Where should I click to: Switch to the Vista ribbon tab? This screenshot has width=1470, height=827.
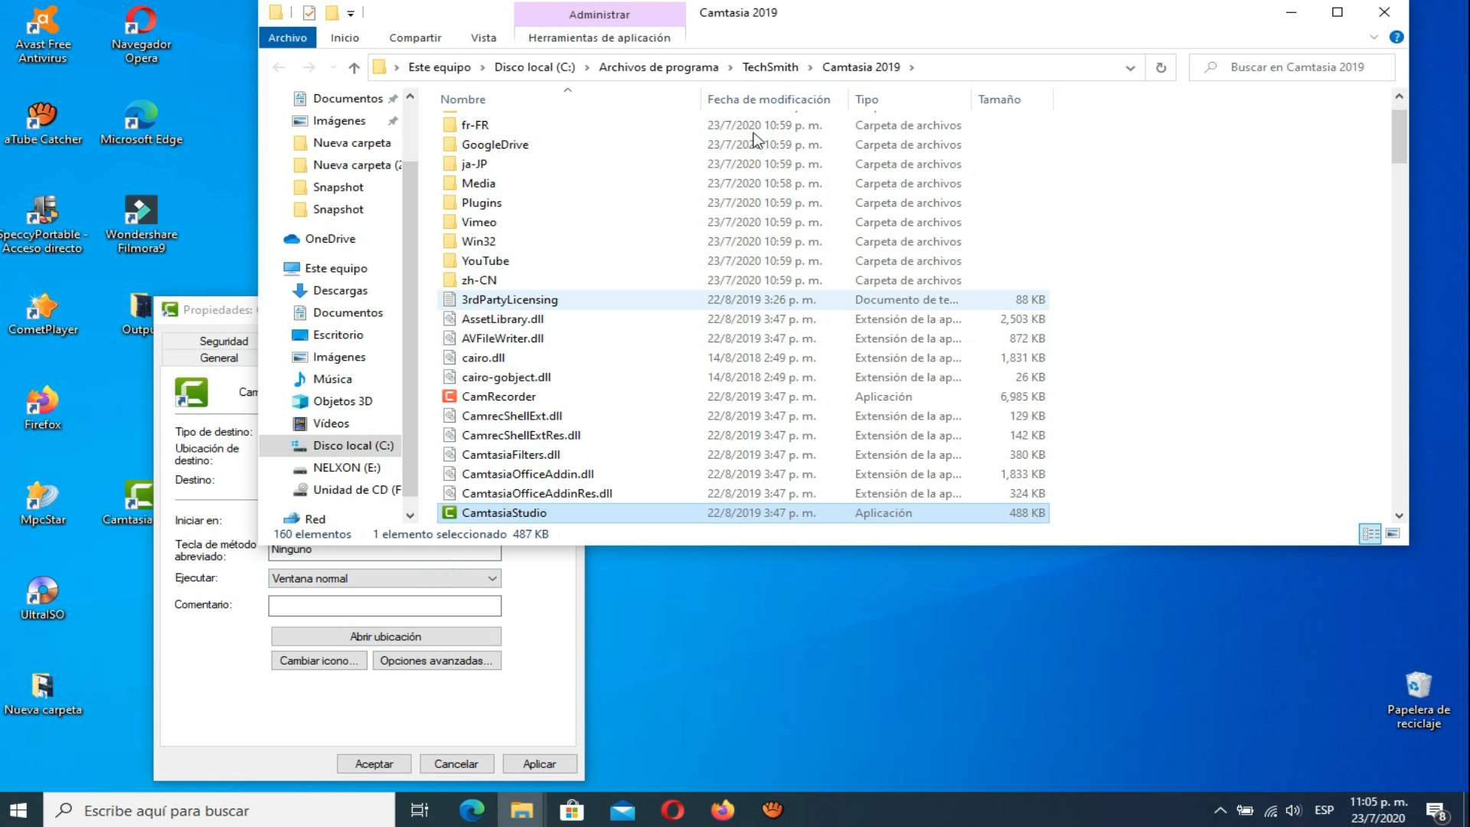pyautogui.click(x=483, y=38)
